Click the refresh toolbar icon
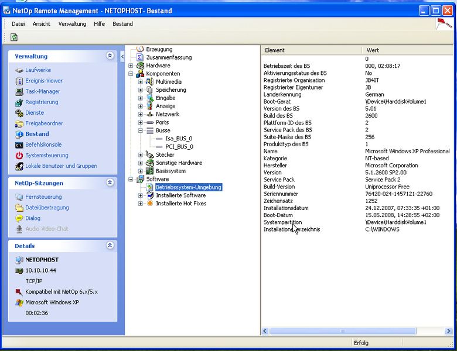 coord(13,37)
